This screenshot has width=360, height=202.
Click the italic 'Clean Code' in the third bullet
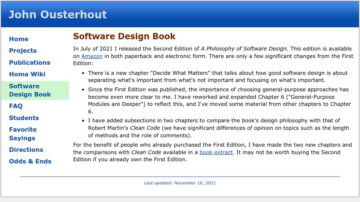(x=145, y=128)
